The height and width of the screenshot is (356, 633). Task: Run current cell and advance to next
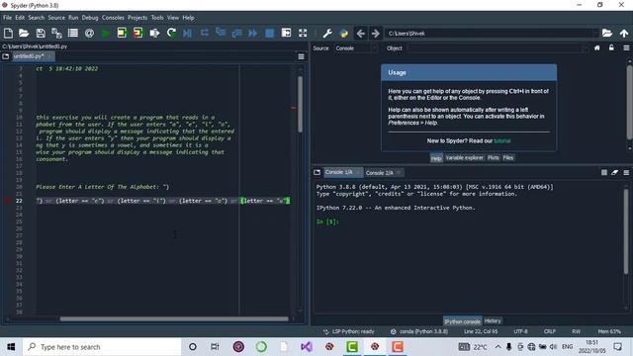(138, 33)
